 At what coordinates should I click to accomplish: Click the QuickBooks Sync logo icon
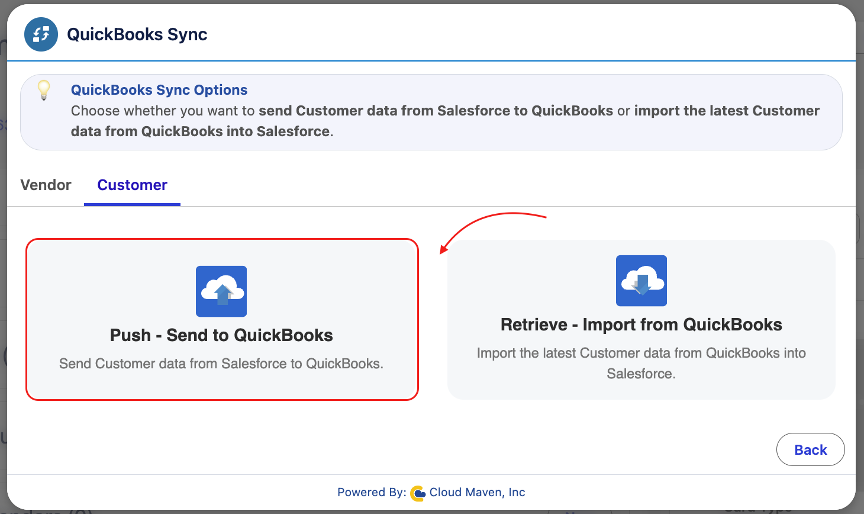(x=41, y=34)
